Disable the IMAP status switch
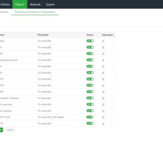 pyautogui.click(x=90, y=92)
